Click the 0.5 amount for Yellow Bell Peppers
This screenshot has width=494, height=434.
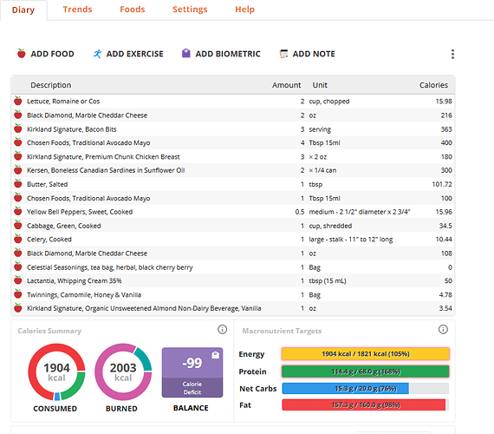coord(300,212)
